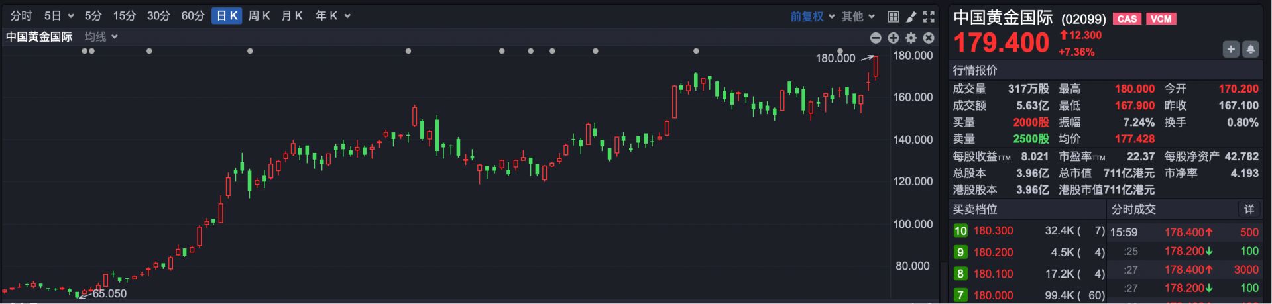Click the latest red candlestick near 180.000
The height and width of the screenshot is (304, 1272).
(876, 67)
